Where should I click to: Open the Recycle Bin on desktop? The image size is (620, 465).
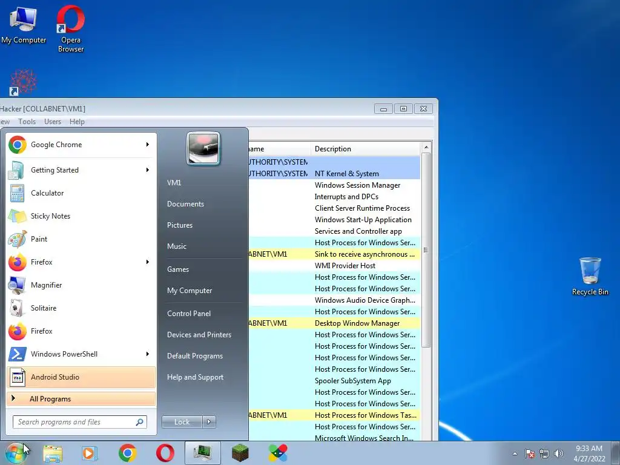click(x=590, y=276)
